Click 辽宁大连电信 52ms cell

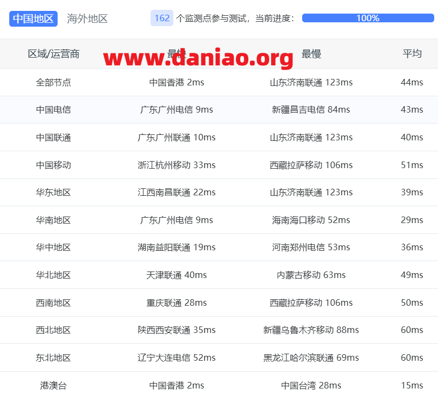click(x=177, y=358)
